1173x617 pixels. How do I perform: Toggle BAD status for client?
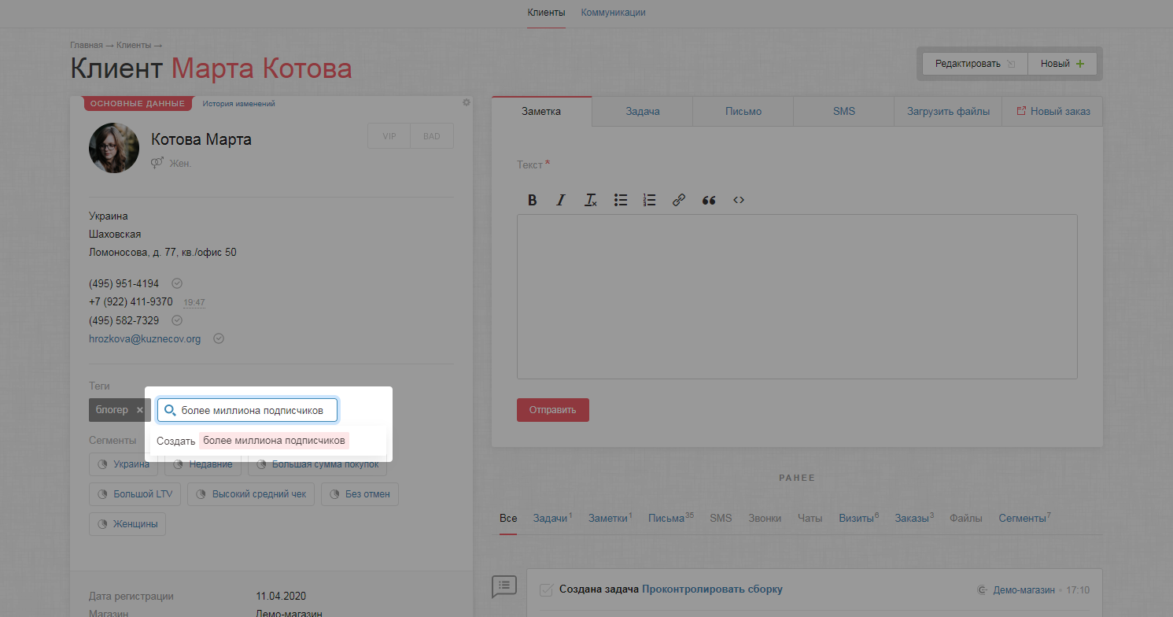click(432, 136)
